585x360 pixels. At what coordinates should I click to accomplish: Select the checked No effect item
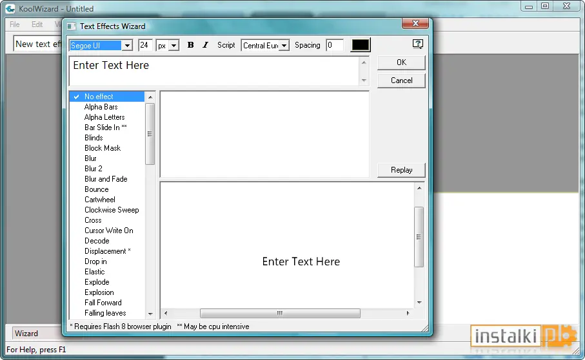click(106, 97)
